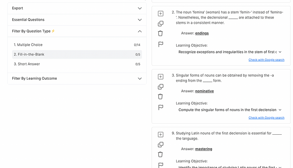This screenshot has height=168, width=293.
Task: Open learning objective dropdown for question 2
Action: [230, 52]
